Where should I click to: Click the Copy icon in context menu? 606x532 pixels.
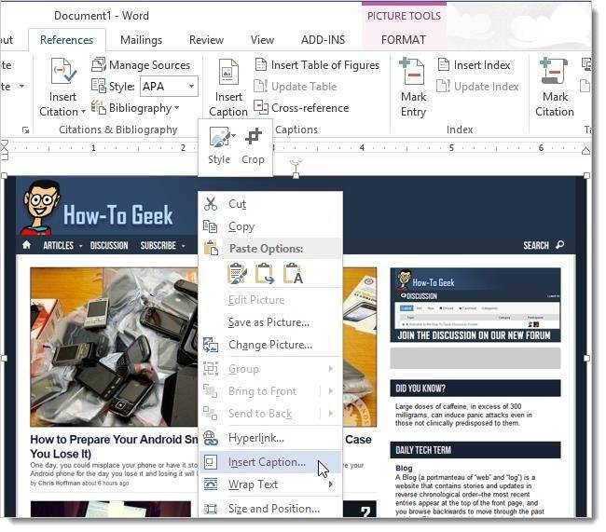(x=211, y=226)
